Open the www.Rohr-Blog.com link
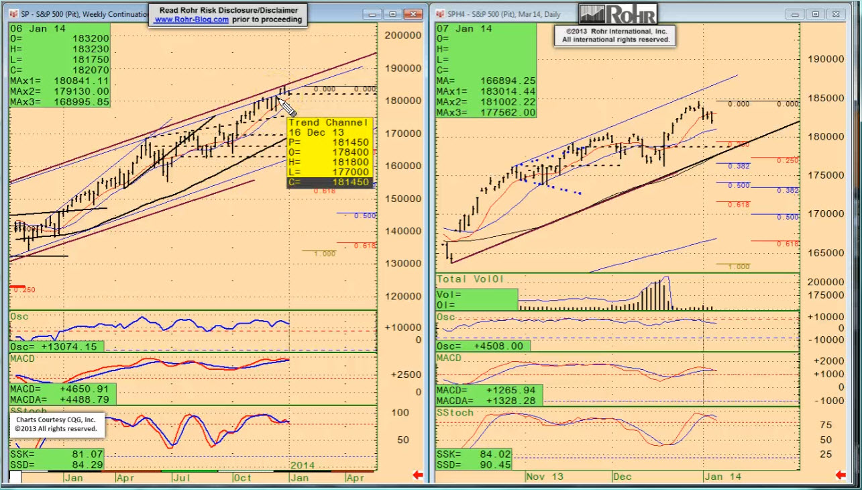862x490 pixels. (x=192, y=20)
